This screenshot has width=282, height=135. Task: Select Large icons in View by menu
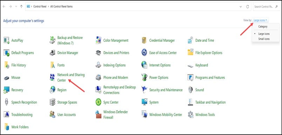coord(264,34)
